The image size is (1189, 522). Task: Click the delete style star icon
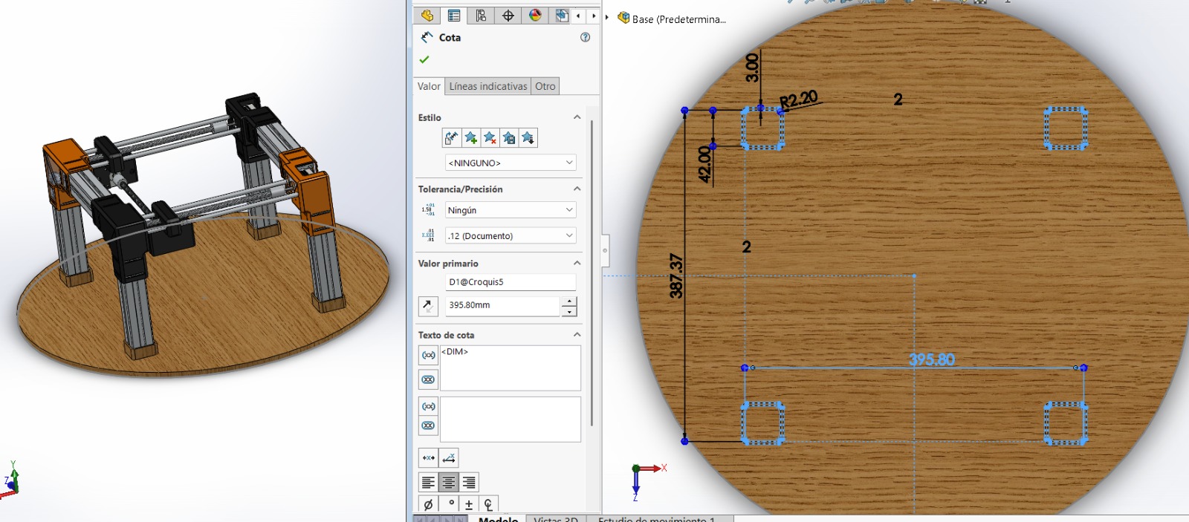click(490, 138)
